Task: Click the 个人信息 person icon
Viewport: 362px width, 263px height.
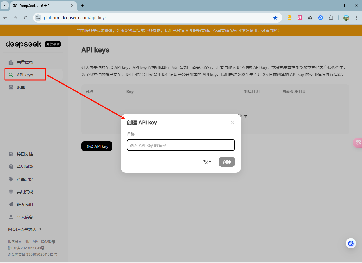Action: [11, 217]
